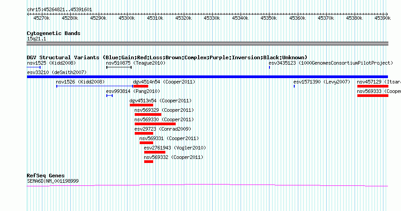This screenshot has width=401, height=211.
Task: Click the dgv4514n54 (Cooper2011) label
Action: (x=164, y=82)
